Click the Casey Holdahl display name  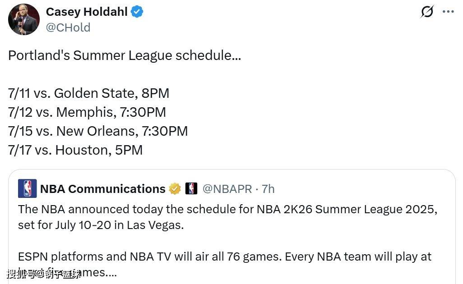[87, 12]
